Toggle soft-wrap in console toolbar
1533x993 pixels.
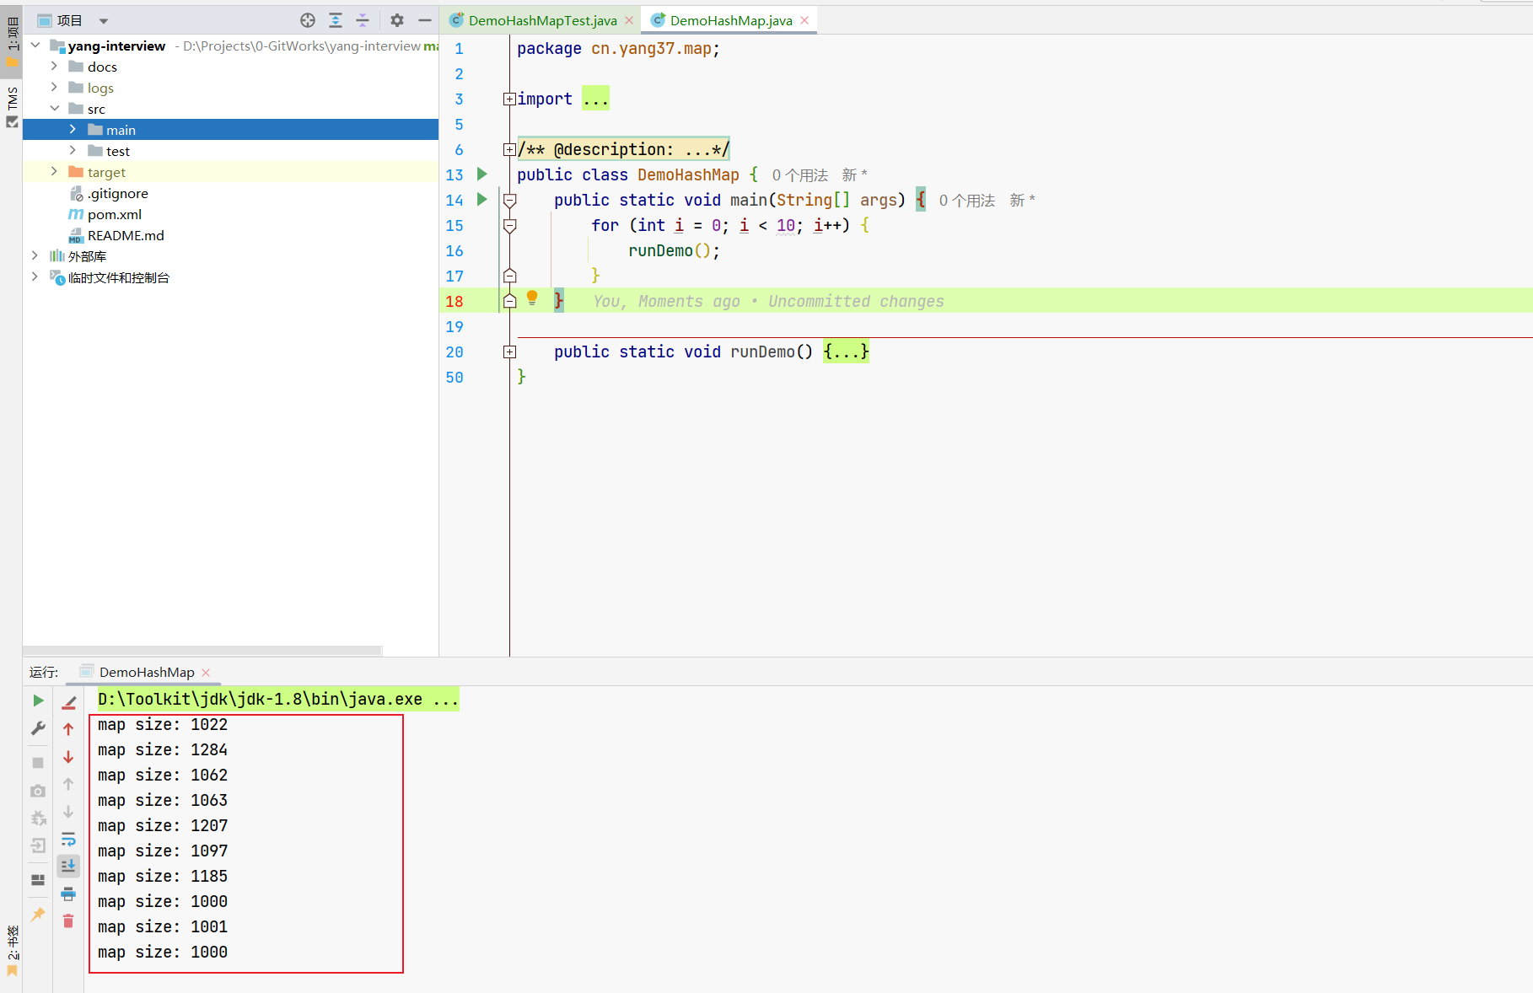[69, 840]
